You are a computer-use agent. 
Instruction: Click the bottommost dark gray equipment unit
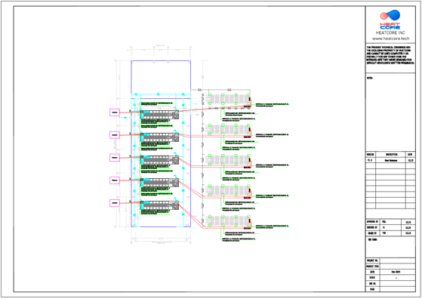pos(160,205)
